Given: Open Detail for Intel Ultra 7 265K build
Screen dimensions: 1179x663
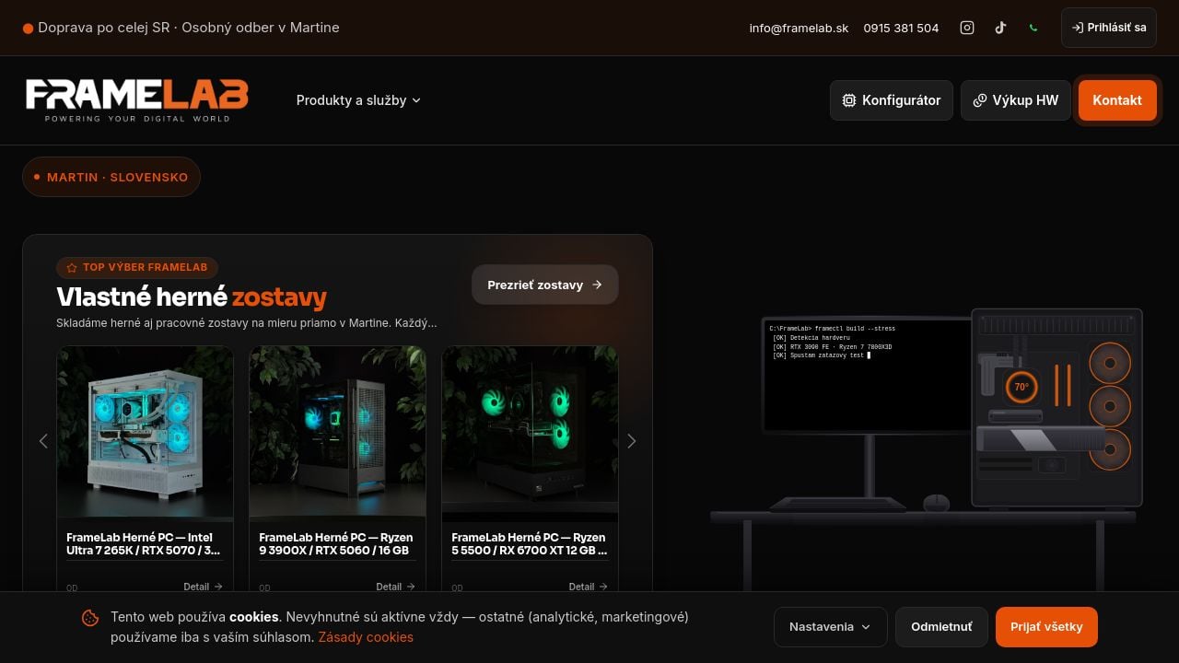Looking at the screenshot, I should (x=203, y=587).
